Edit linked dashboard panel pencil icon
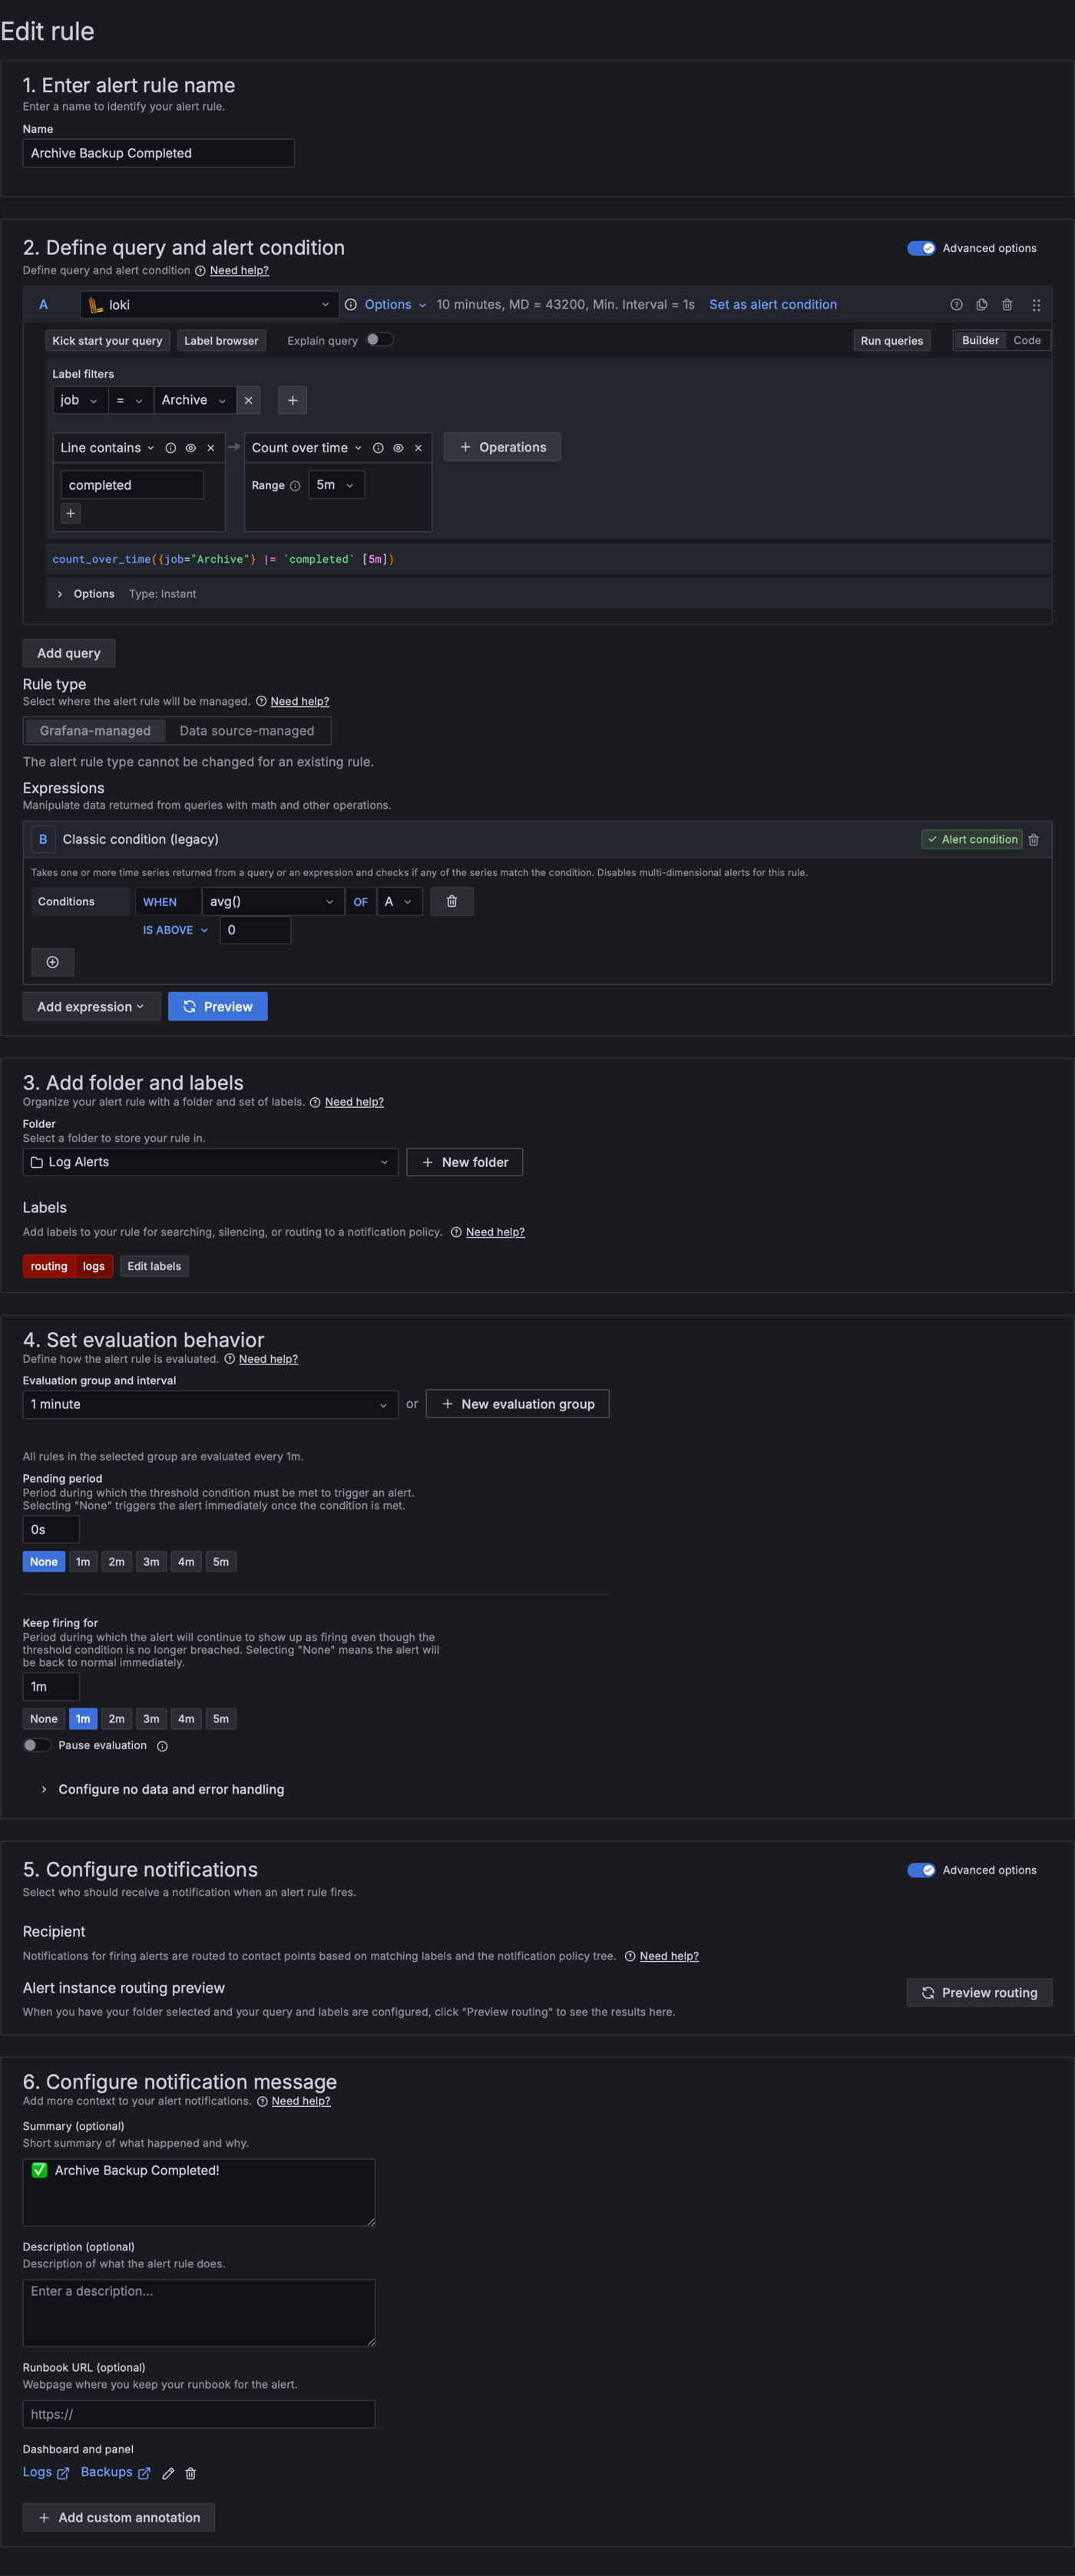Viewport: 1075px width, 2576px height. (x=168, y=2473)
